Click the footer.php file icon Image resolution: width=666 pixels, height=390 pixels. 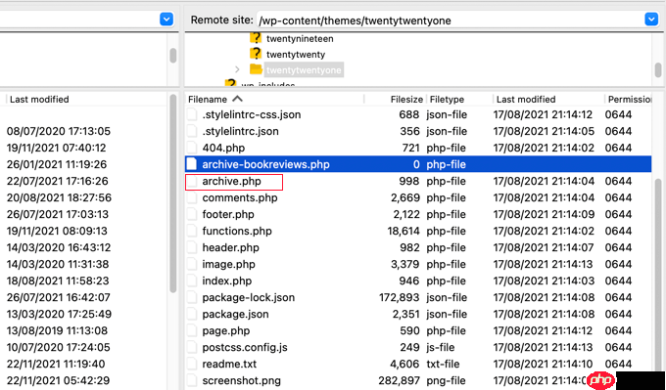coord(192,214)
